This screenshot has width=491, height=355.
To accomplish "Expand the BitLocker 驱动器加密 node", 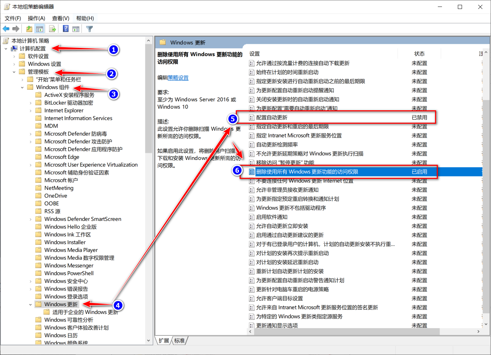I will (x=31, y=103).
